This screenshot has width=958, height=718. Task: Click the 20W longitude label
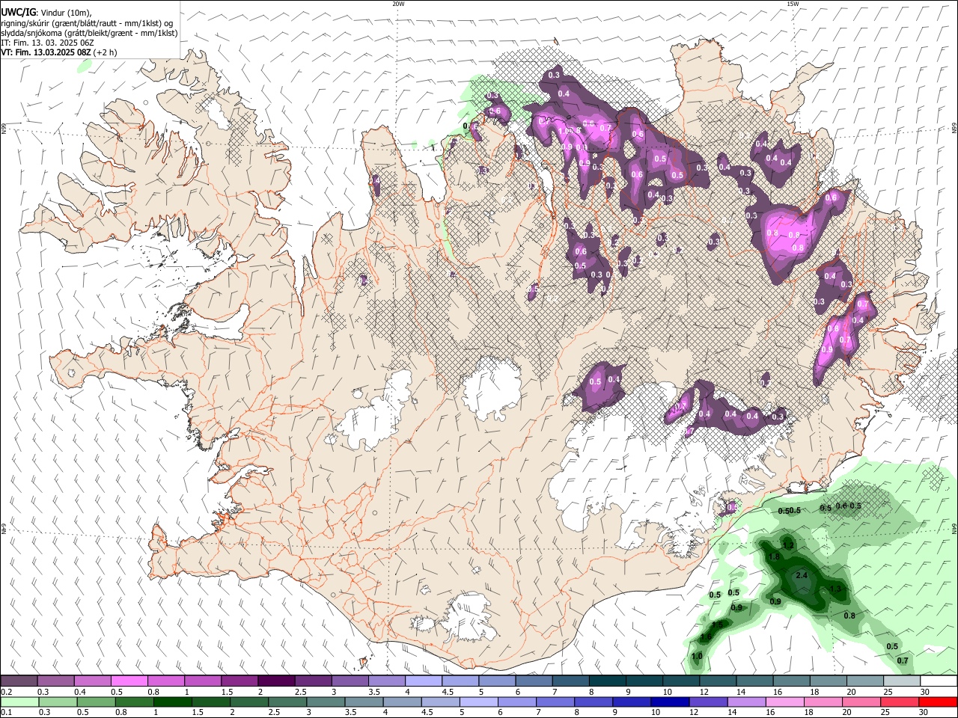click(x=397, y=4)
